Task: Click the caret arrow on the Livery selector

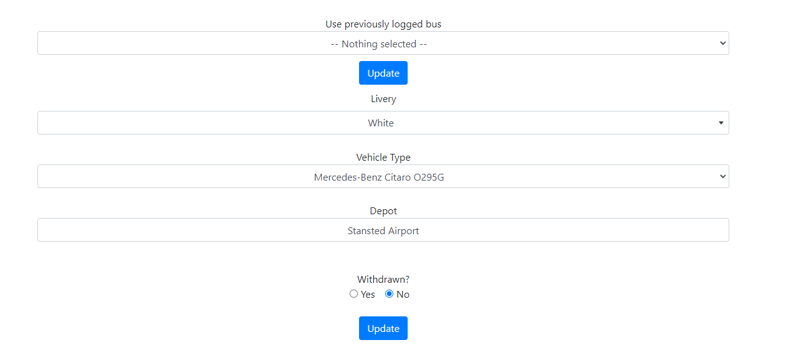Action: (x=721, y=123)
